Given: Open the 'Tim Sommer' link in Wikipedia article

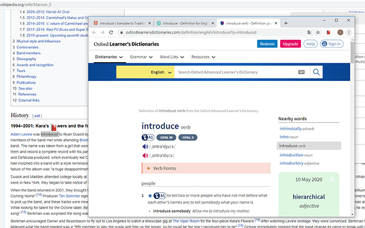Looking at the screenshot, I should (70, 196).
